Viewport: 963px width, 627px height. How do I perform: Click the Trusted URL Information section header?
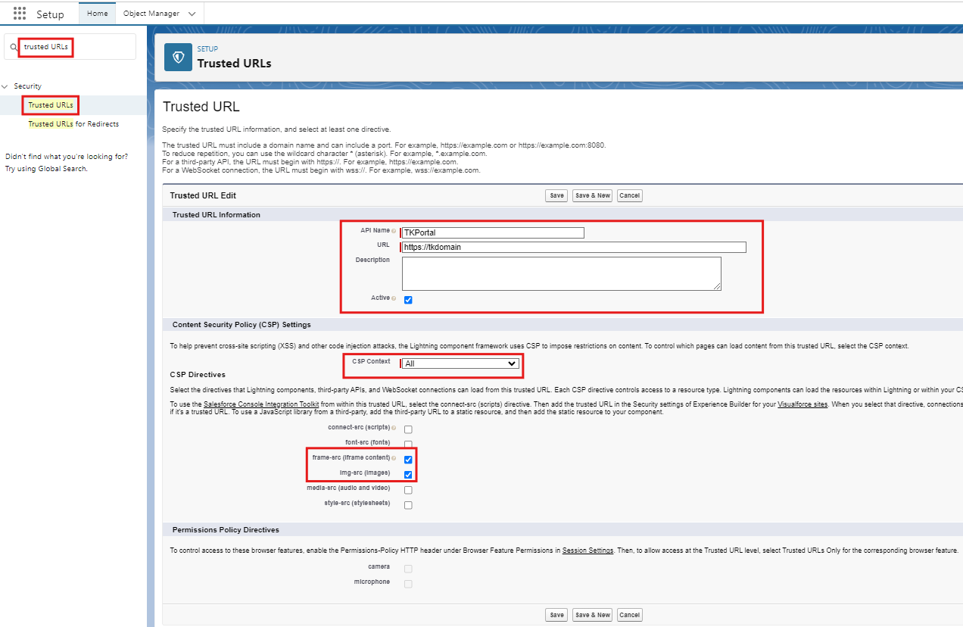(217, 215)
